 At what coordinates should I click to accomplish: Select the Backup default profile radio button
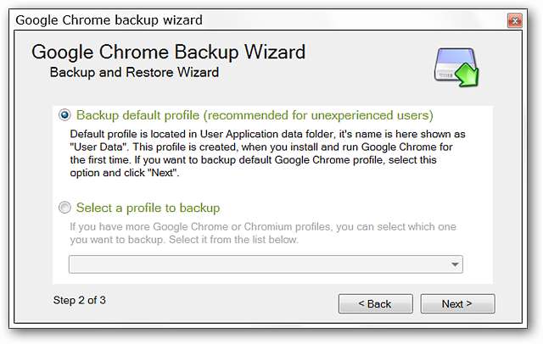point(65,114)
